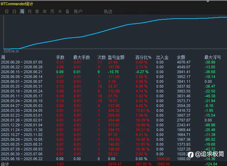Click the 盈亏金额 column header
Image resolution: width=227 pixels, height=166 pixels.
(x=116, y=57)
